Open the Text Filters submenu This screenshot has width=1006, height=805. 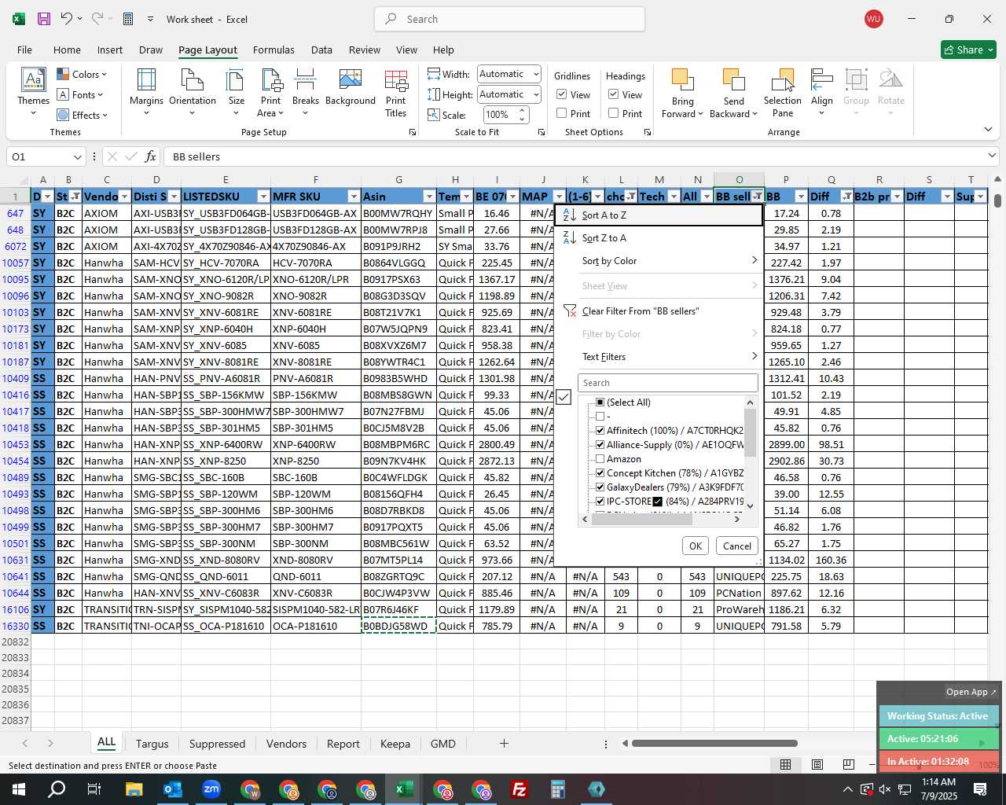[659, 357]
